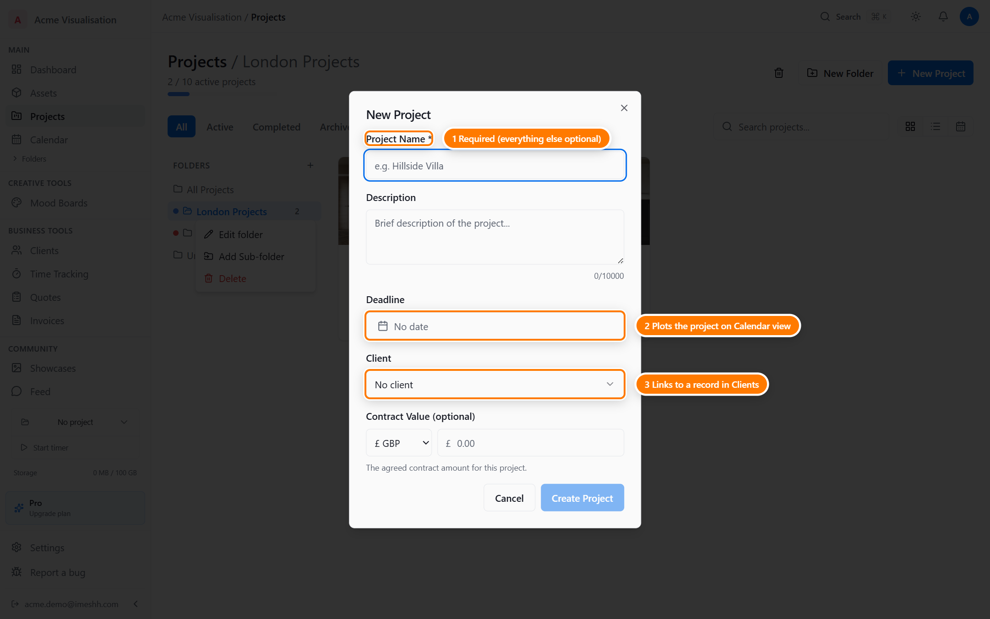The height and width of the screenshot is (619, 990).
Task: Open Settings from the sidebar
Action: [x=47, y=548]
